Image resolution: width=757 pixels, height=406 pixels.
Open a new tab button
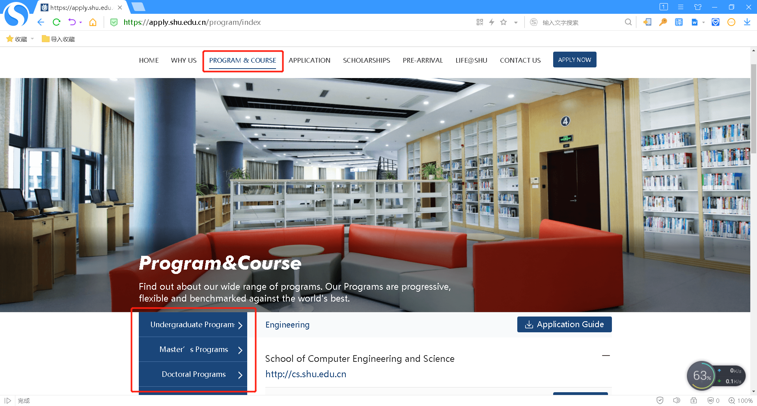pos(138,7)
